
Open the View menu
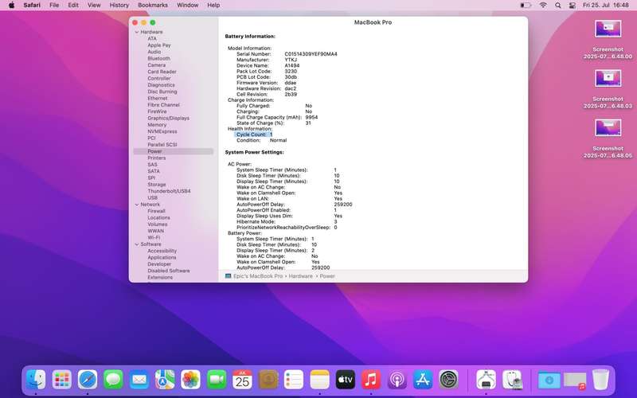[x=94, y=6]
